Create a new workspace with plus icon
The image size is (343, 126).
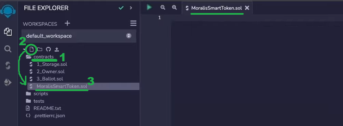point(68,23)
